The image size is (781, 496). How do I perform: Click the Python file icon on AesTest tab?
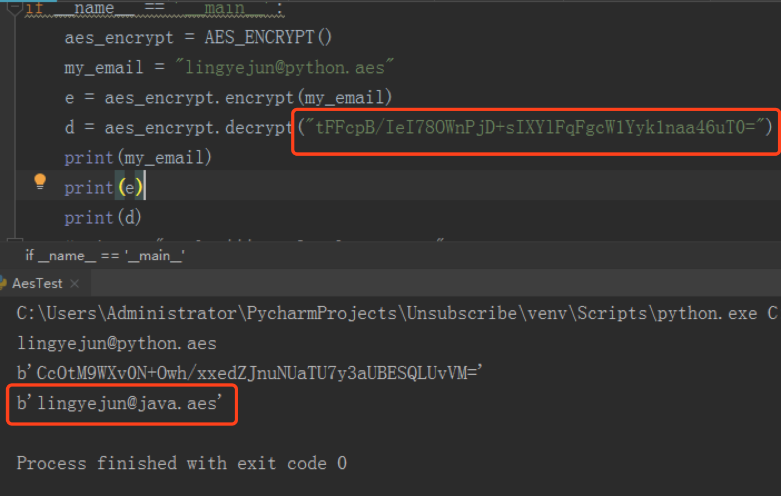click(x=4, y=283)
